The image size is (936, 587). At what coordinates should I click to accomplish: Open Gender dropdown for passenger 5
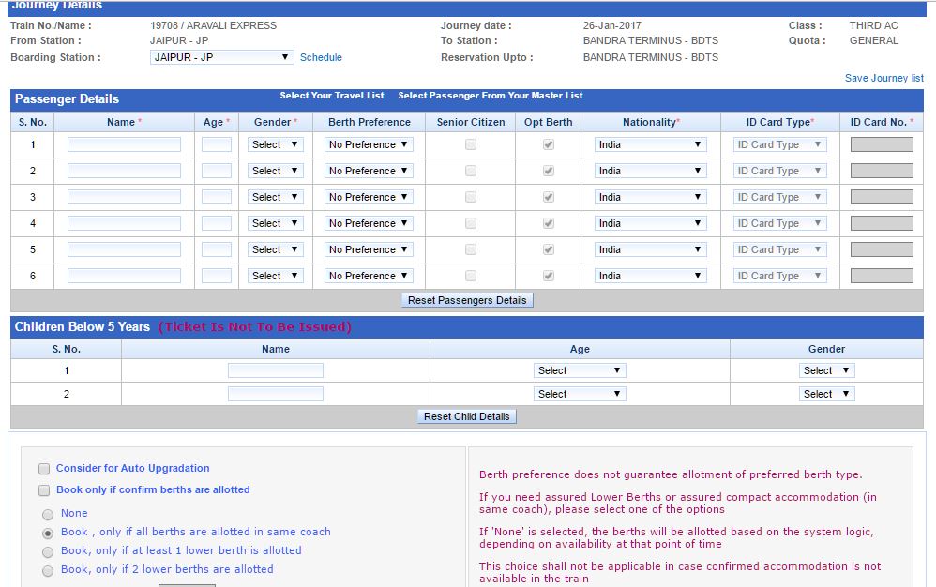pos(275,249)
